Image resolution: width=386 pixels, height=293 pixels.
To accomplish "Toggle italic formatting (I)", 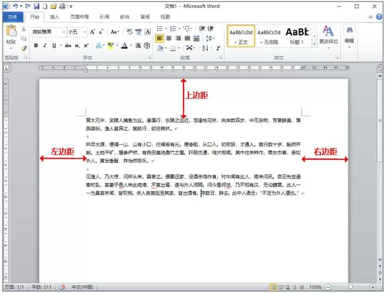I will [x=45, y=46].
